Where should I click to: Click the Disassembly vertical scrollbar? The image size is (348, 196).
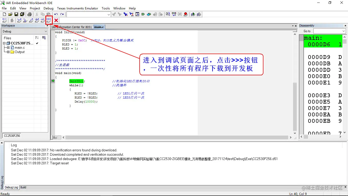344,84
